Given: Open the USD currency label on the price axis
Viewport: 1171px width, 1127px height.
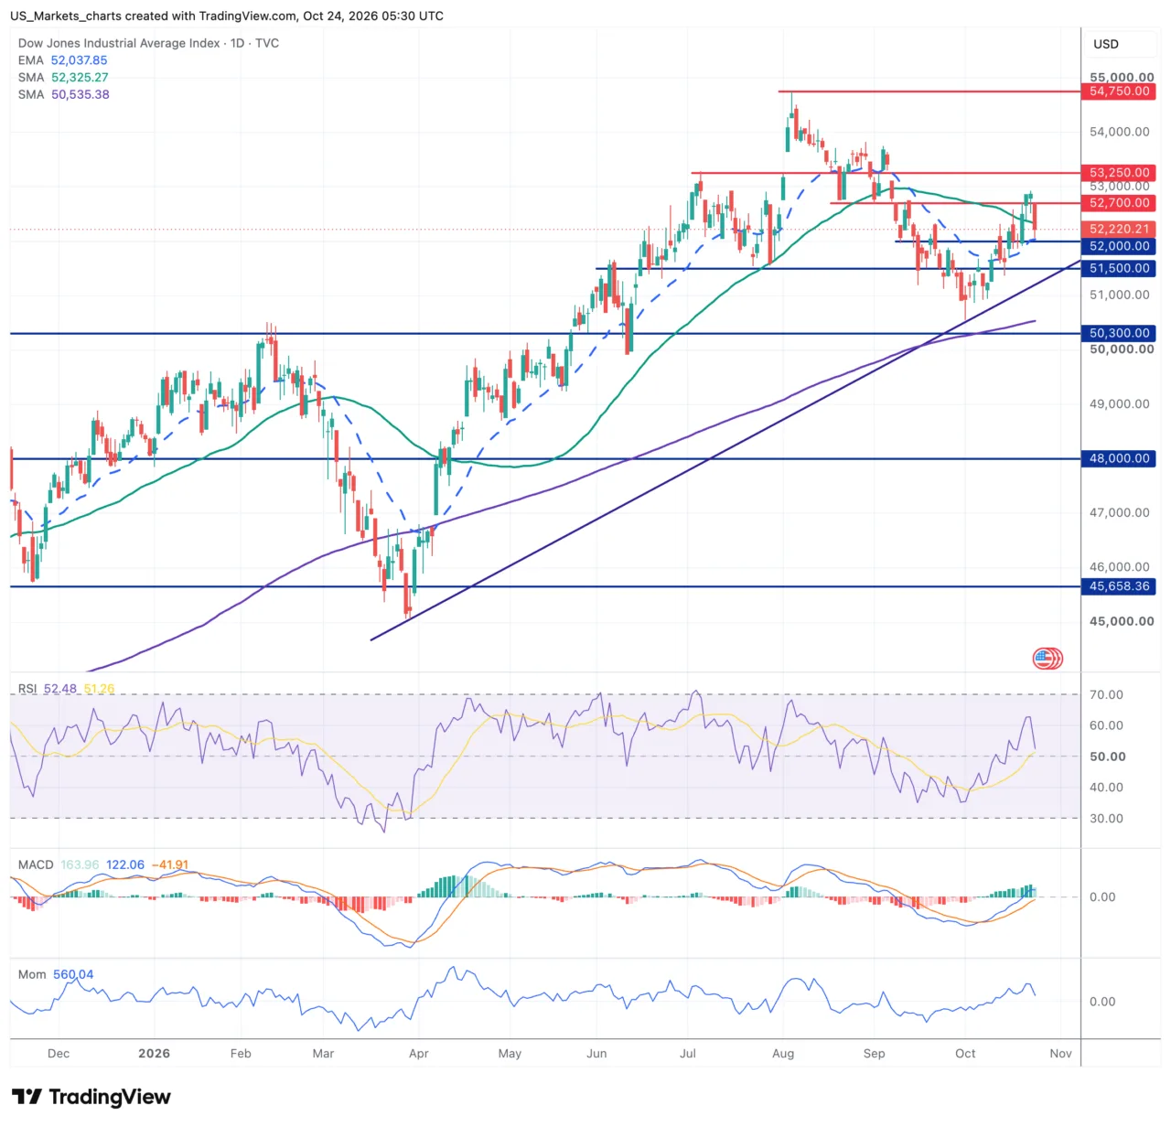Looking at the screenshot, I should coord(1106,44).
